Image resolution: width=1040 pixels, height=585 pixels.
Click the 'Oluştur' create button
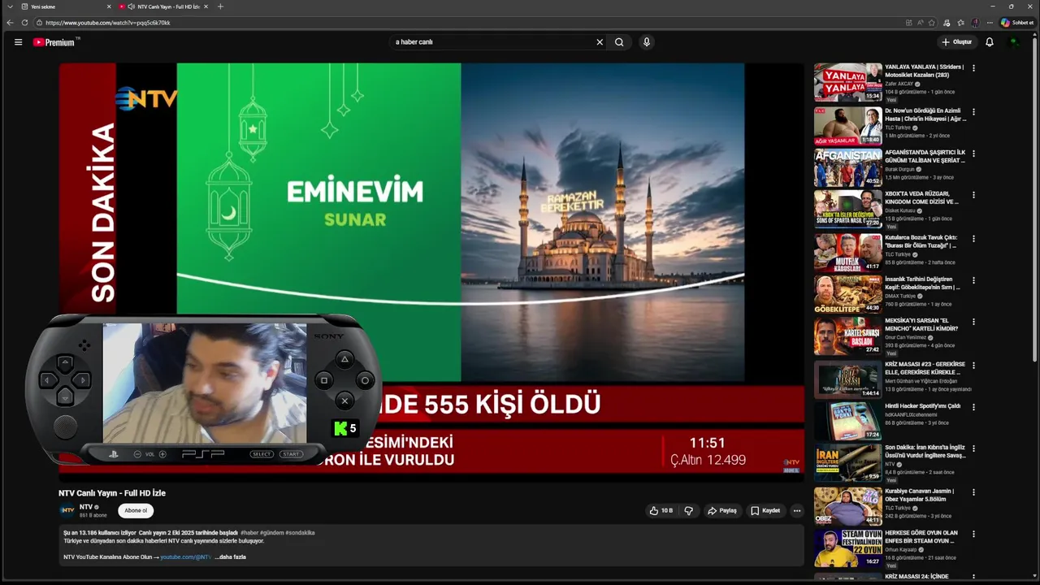(956, 42)
